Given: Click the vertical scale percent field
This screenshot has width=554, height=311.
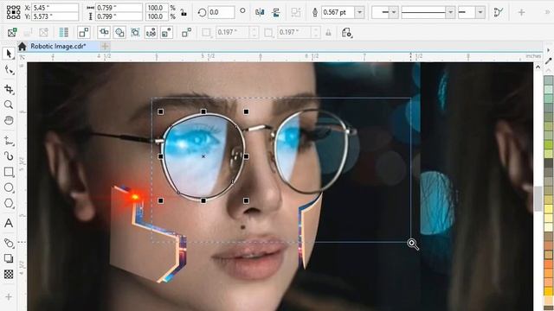Looking at the screenshot, I should (x=157, y=16).
